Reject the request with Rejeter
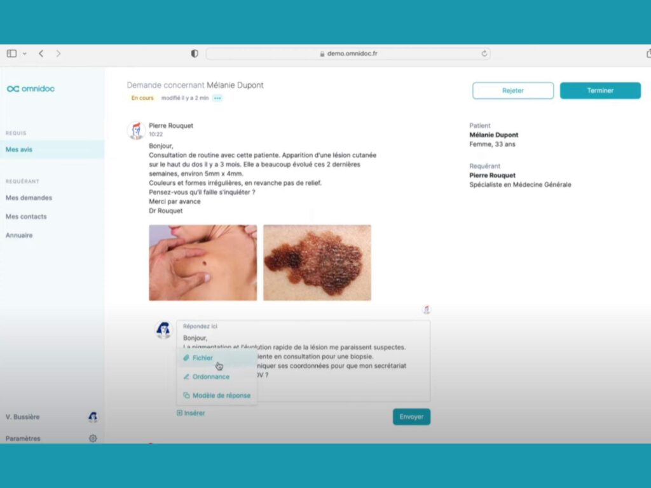Viewport: 651px width, 488px height. pos(513,90)
